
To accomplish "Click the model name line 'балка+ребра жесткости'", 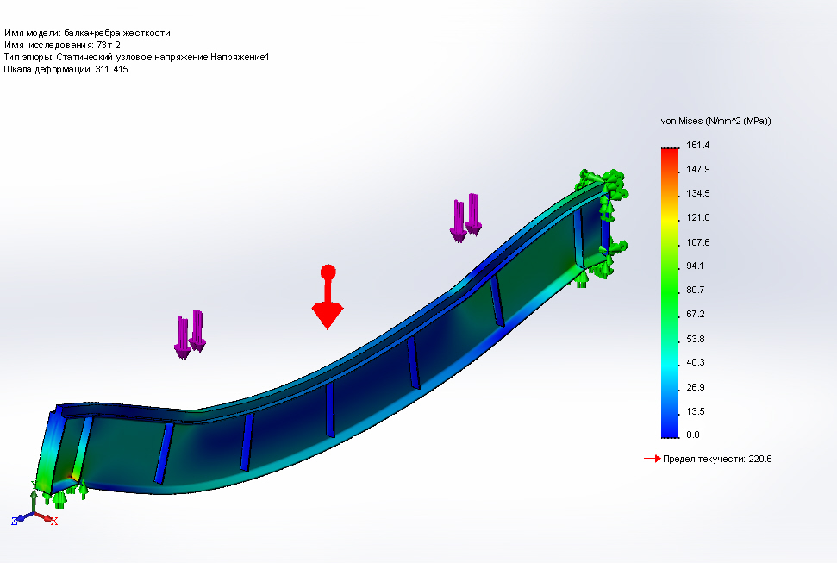I will coord(87,33).
